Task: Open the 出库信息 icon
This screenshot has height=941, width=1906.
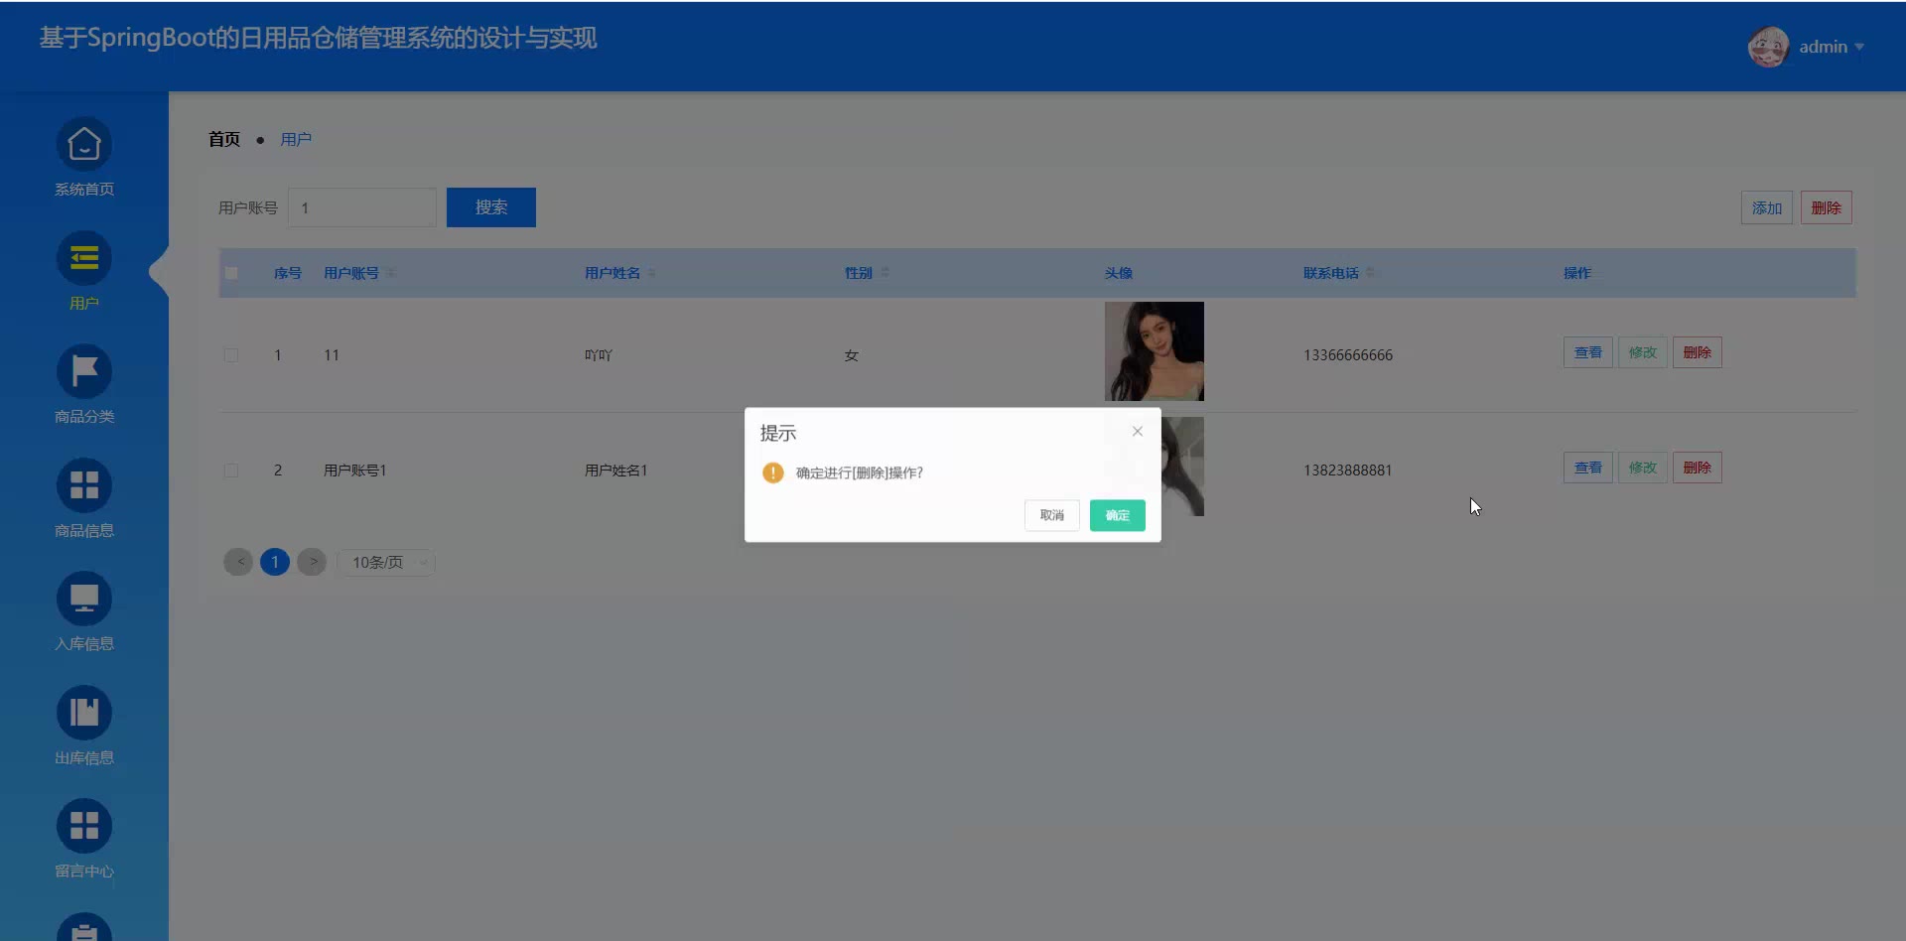Action: pyautogui.click(x=84, y=713)
